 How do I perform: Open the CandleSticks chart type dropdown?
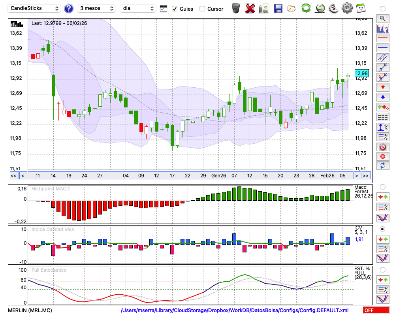point(35,8)
